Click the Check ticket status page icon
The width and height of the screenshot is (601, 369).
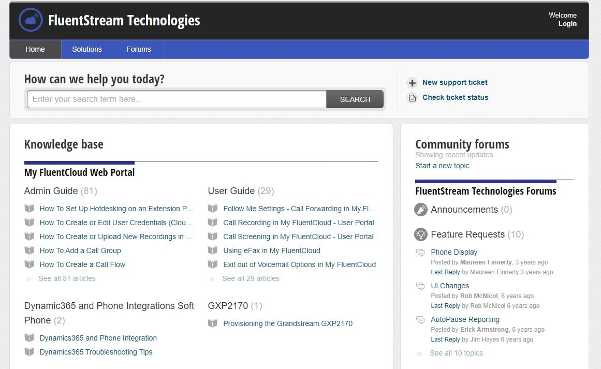pyautogui.click(x=412, y=97)
